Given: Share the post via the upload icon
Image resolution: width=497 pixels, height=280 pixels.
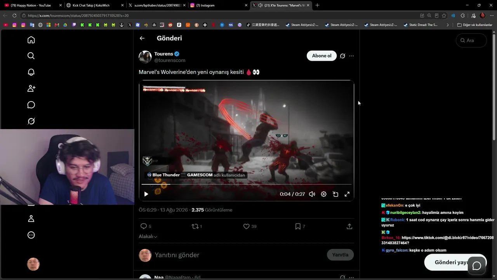Looking at the screenshot, I should pos(349,226).
